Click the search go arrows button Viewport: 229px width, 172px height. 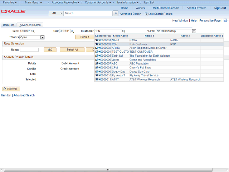116,13
